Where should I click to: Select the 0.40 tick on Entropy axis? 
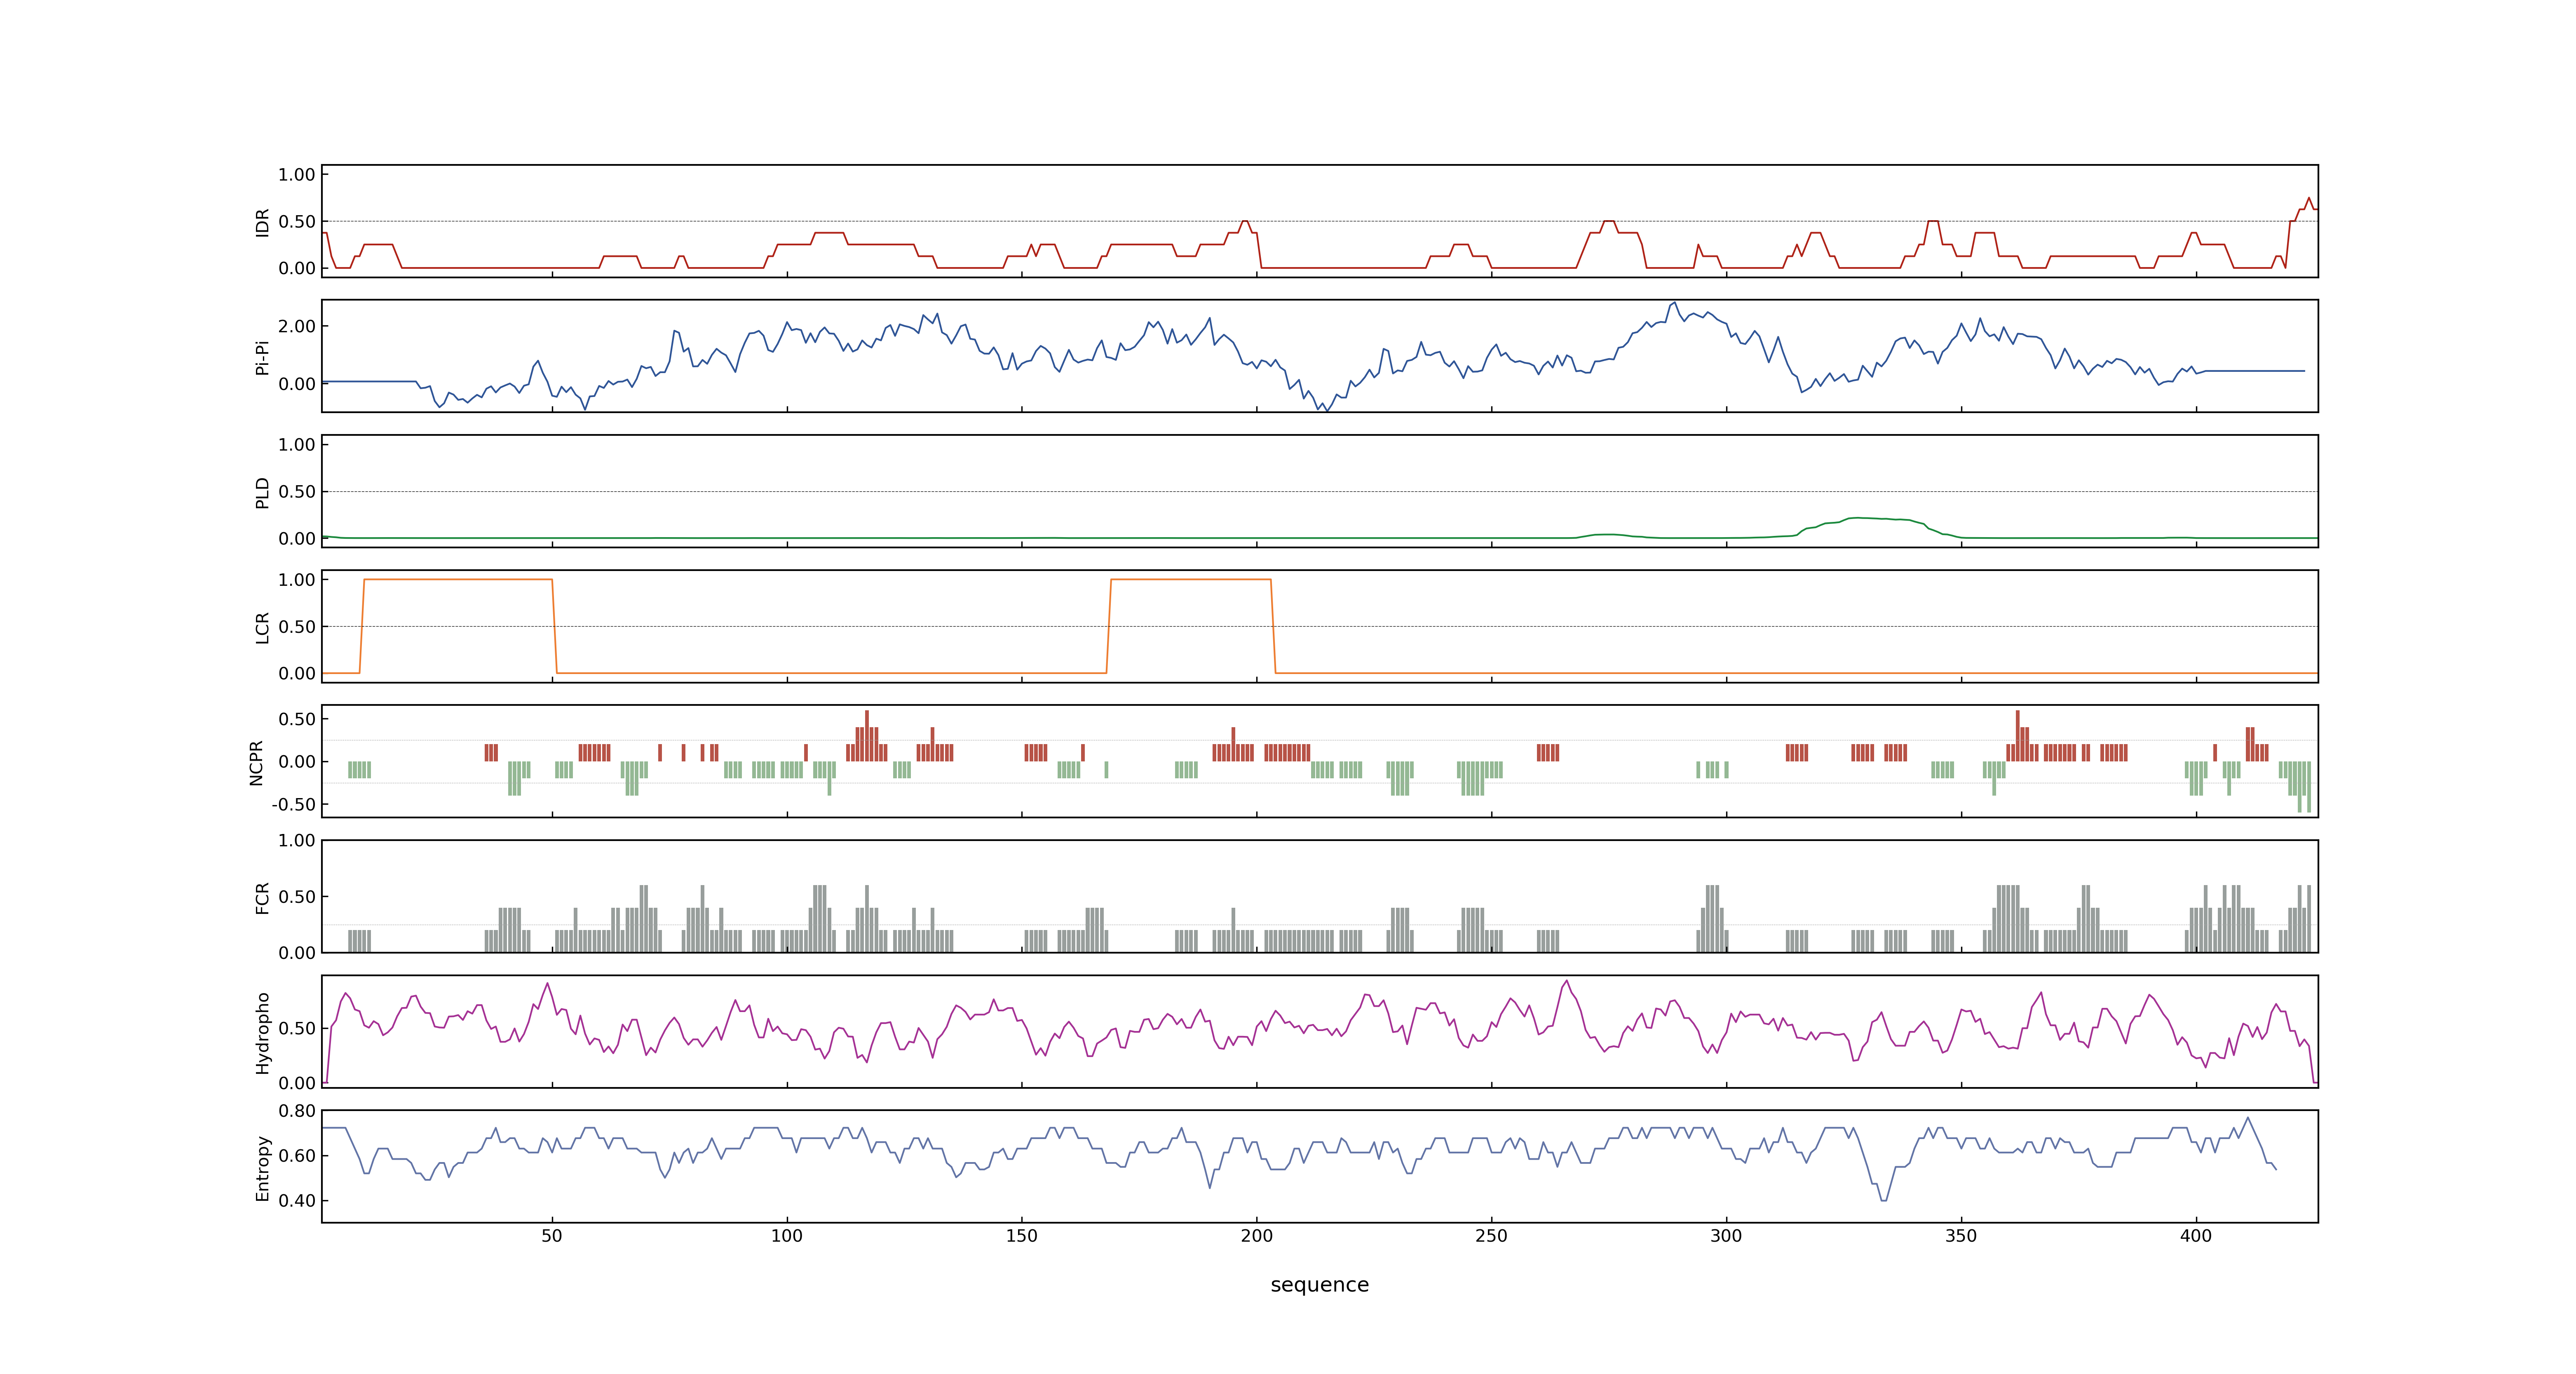(297, 1201)
